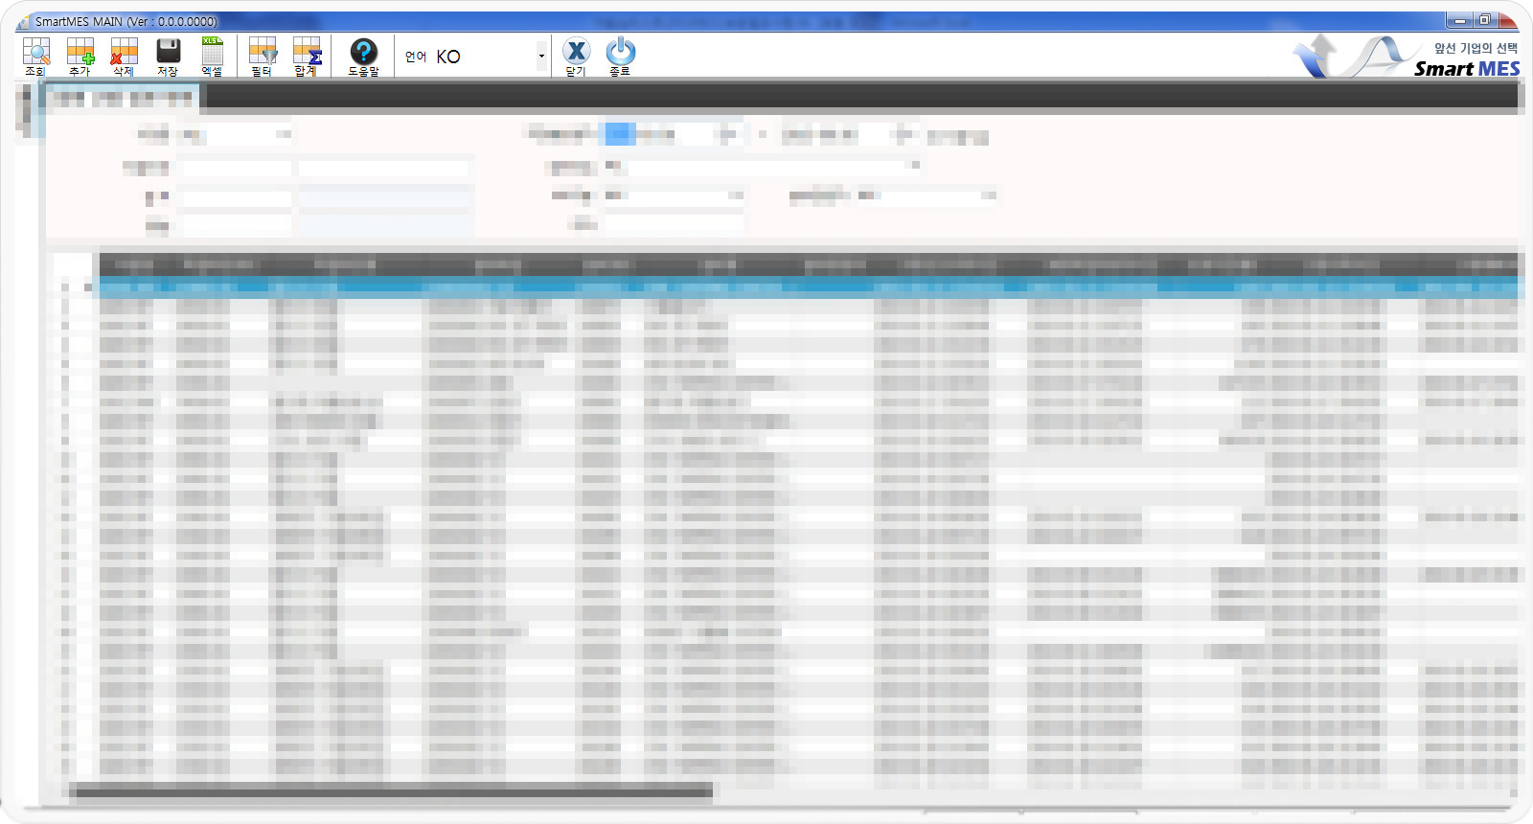
Task: Click the SmartMES title bar app icon
Action: coord(23,21)
